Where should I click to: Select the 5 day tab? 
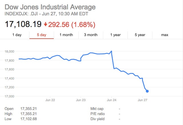point(41,35)
